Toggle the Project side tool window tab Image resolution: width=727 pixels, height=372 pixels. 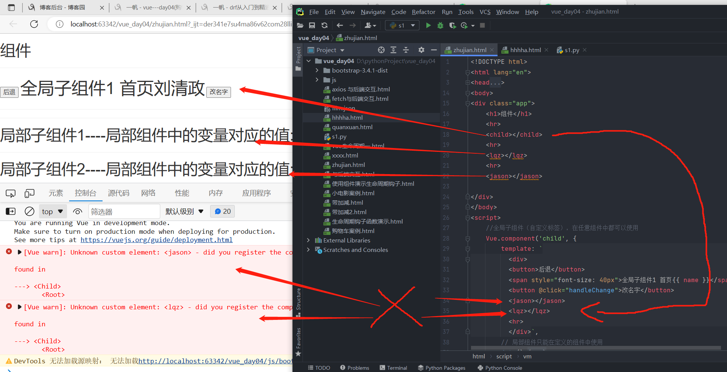coord(298,59)
